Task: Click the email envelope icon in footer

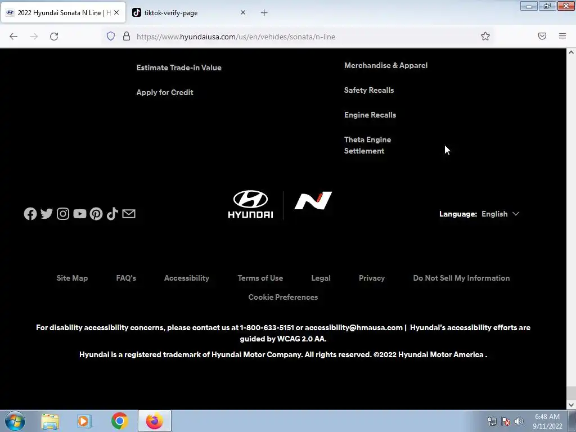Action: coord(129,213)
